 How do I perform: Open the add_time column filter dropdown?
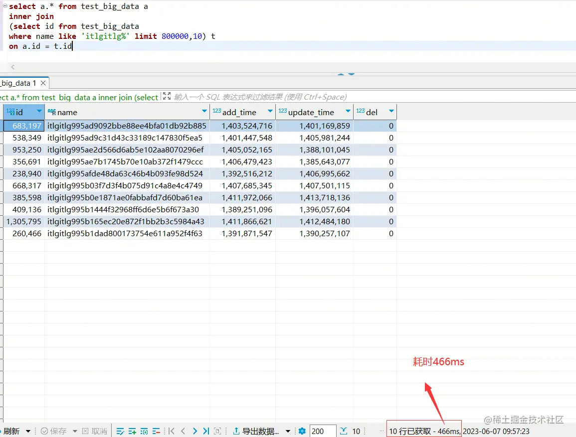pos(270,111)
